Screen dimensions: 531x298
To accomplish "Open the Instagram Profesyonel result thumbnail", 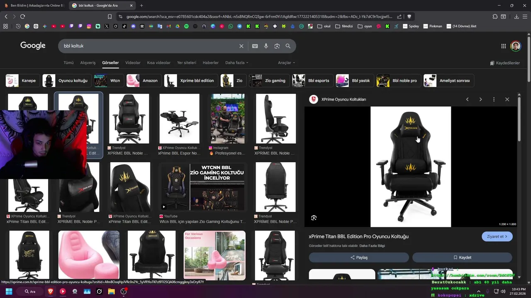I will coord(227,119).
